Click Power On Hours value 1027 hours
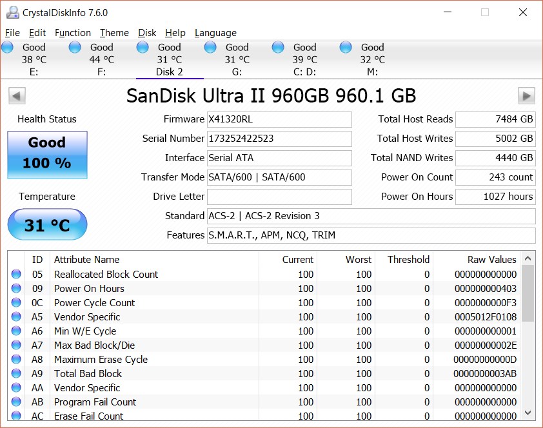 point(495,197)
